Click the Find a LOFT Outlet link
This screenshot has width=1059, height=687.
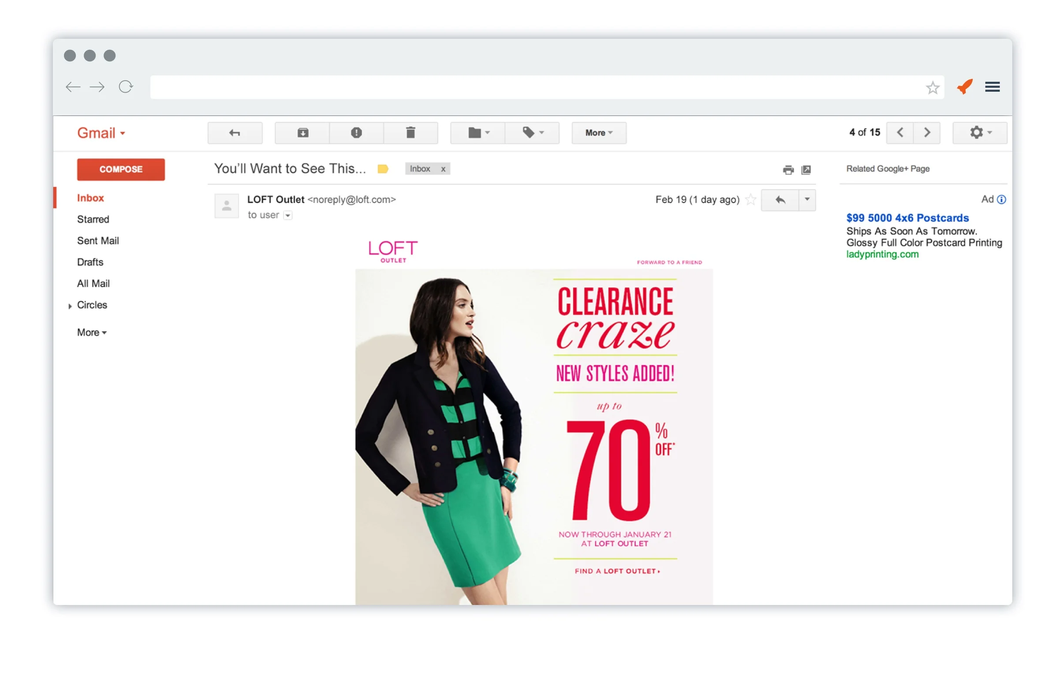pyautogui.click(x=617, y=571)
